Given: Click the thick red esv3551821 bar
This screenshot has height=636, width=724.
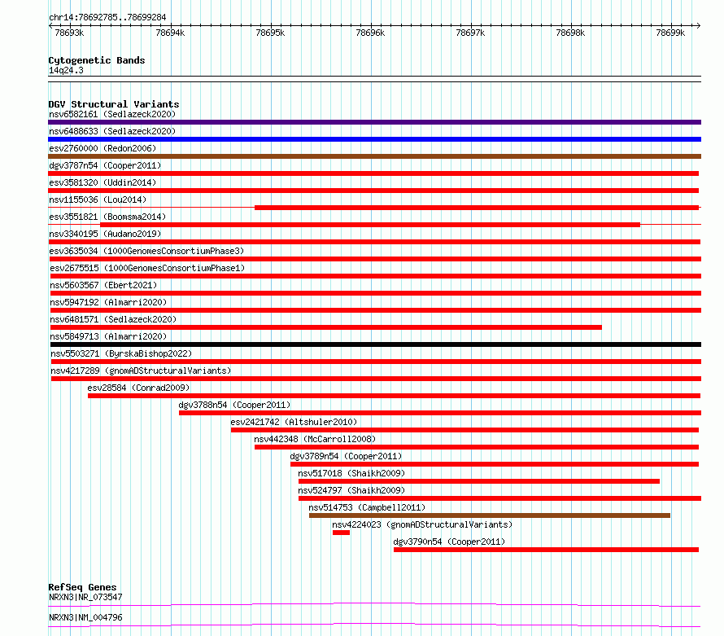Looking at the screenshot, I should (370, 225).
